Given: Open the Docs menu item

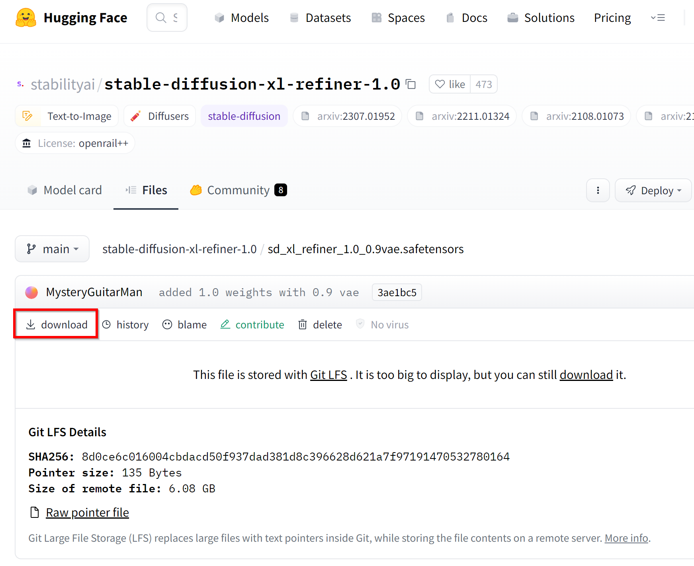Looking at the screenshot, I should pos(467,18).
